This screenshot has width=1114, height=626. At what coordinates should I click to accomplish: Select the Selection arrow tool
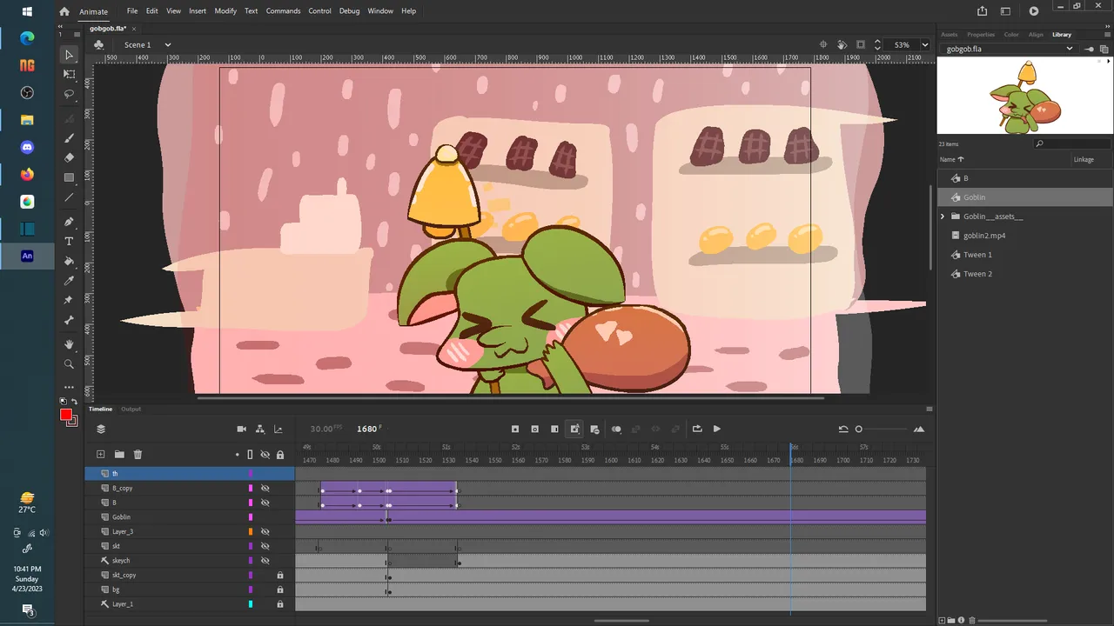click(x=70, y=55)
